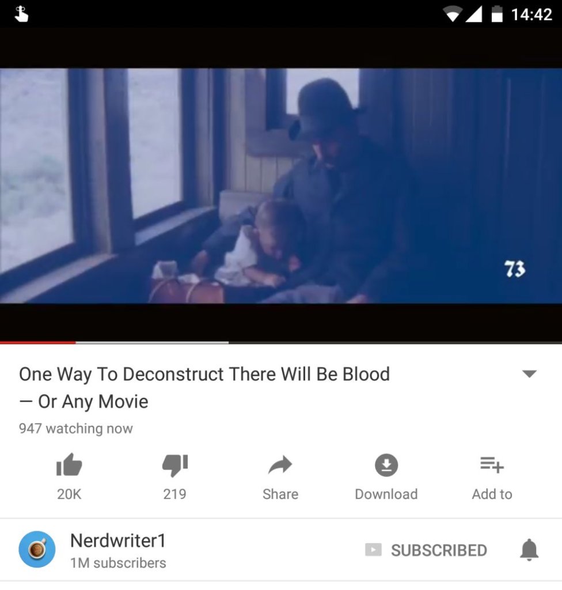Tap the battery status icon
Screen dimensions: 562x590
point(497,14)
